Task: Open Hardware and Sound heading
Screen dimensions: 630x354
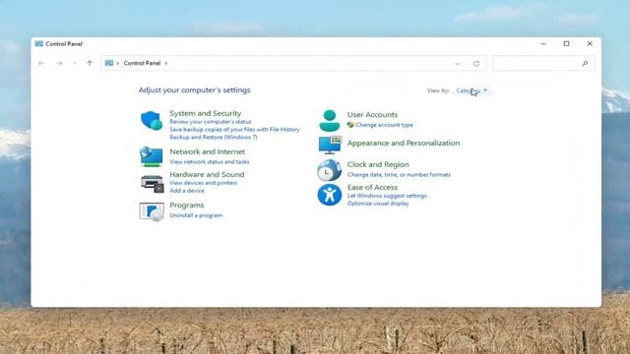Action: pyautogui.click(x=207, y=174)
